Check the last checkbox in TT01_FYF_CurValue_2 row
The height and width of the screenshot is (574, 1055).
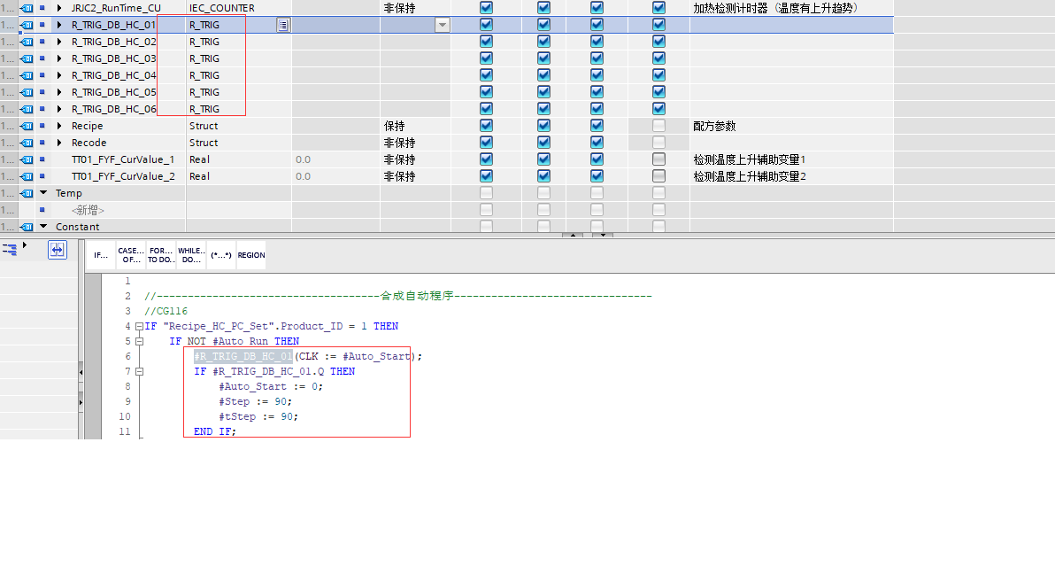point(658,176)
